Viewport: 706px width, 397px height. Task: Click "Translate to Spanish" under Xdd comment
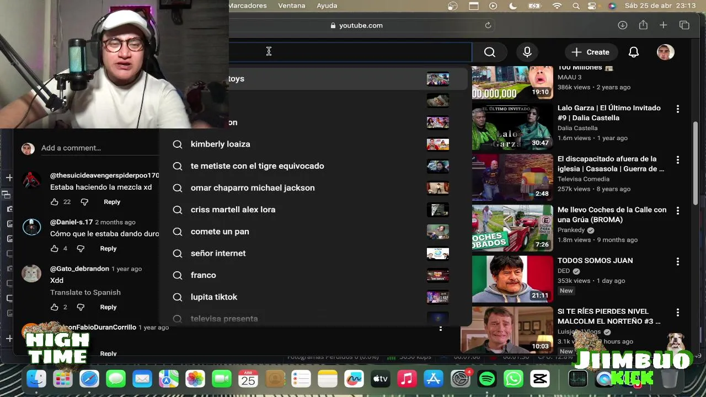pos(85,292)
